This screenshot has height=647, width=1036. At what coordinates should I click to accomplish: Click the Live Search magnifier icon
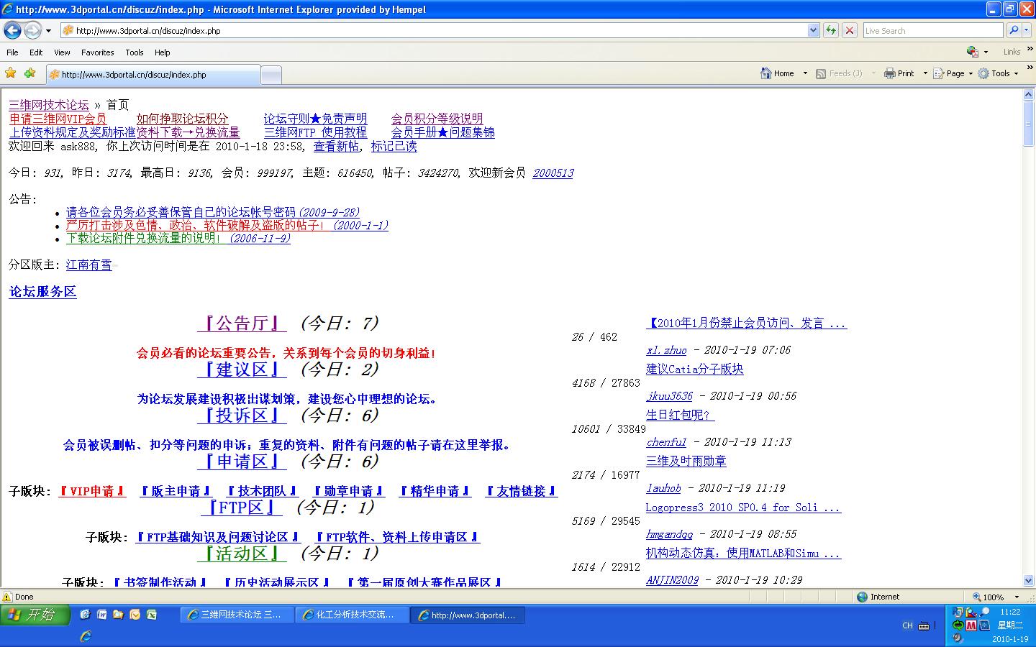1014,30
